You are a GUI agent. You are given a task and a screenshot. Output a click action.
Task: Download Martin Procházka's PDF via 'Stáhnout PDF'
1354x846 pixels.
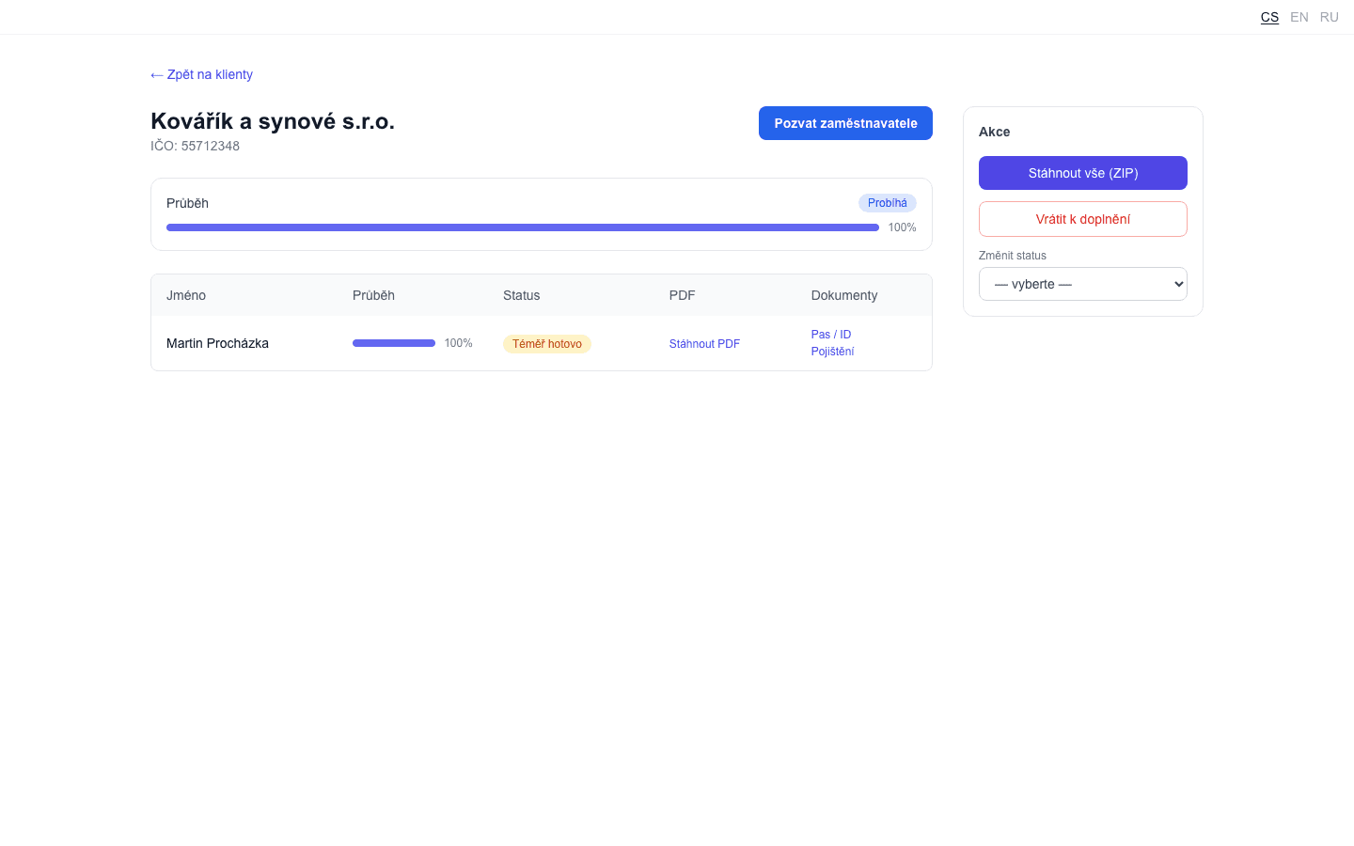tap(704, 344)
